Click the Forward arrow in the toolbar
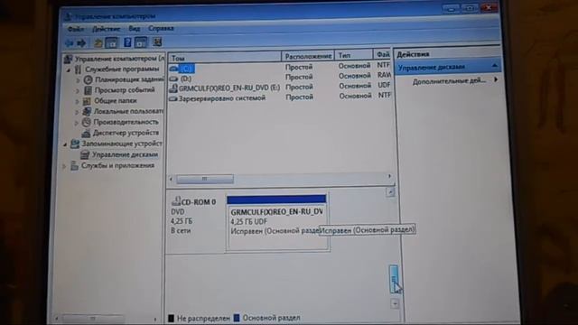The height and width of the screenshot is (325, 578). tap(81, 43)
